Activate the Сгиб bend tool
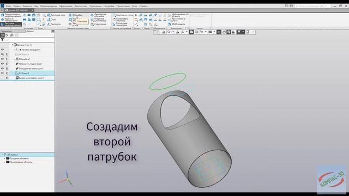The image size is (349, 196). pyautogui.click(x=51, y=20)
